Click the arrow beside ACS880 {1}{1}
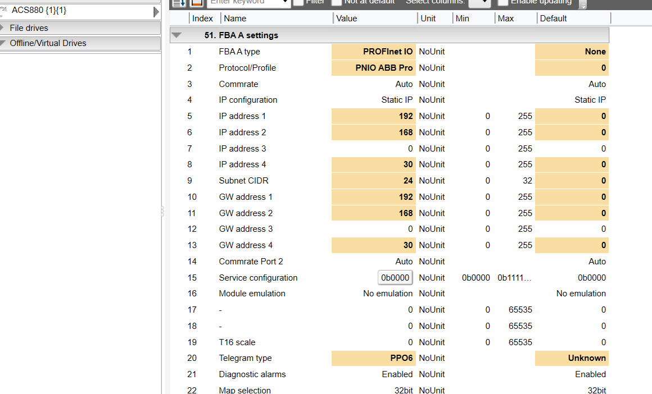The image size is (652, 394). point(156,12)
